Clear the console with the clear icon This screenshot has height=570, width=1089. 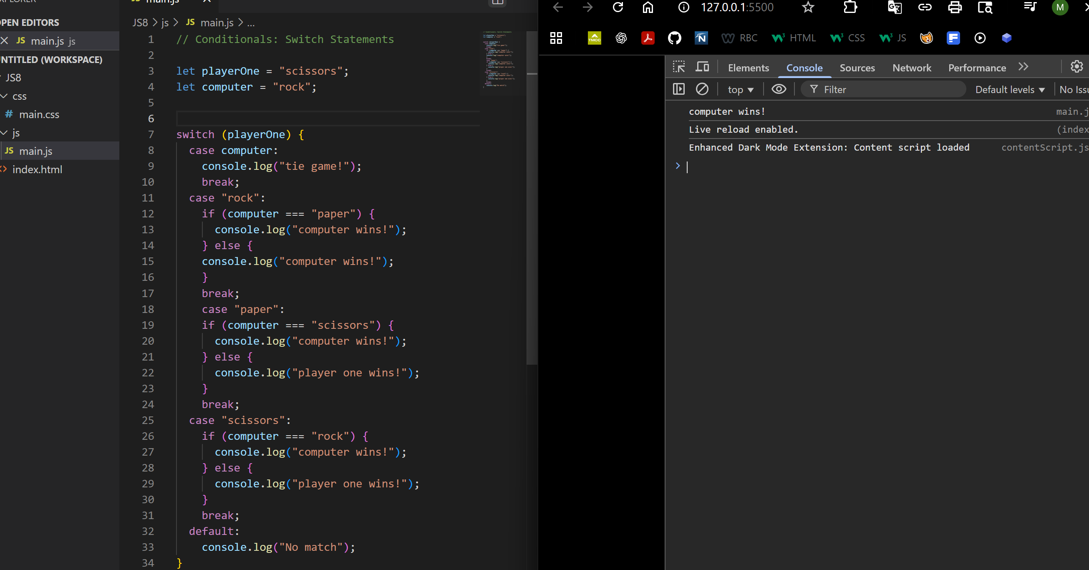point(702,89)
